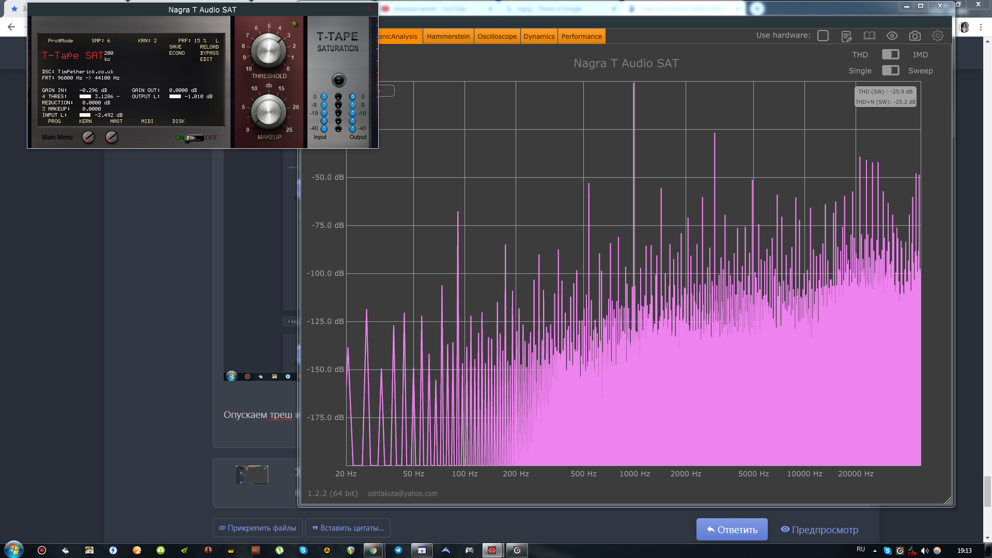
Task: Click the Telegram taskbar icon
Action: (398, 550)
